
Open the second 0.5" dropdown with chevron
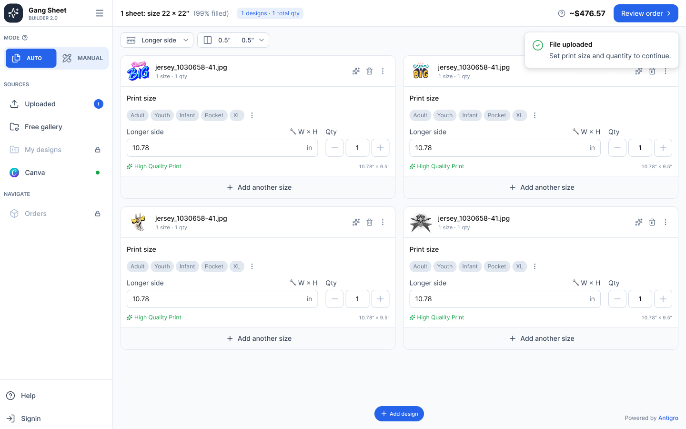(252, 40)
